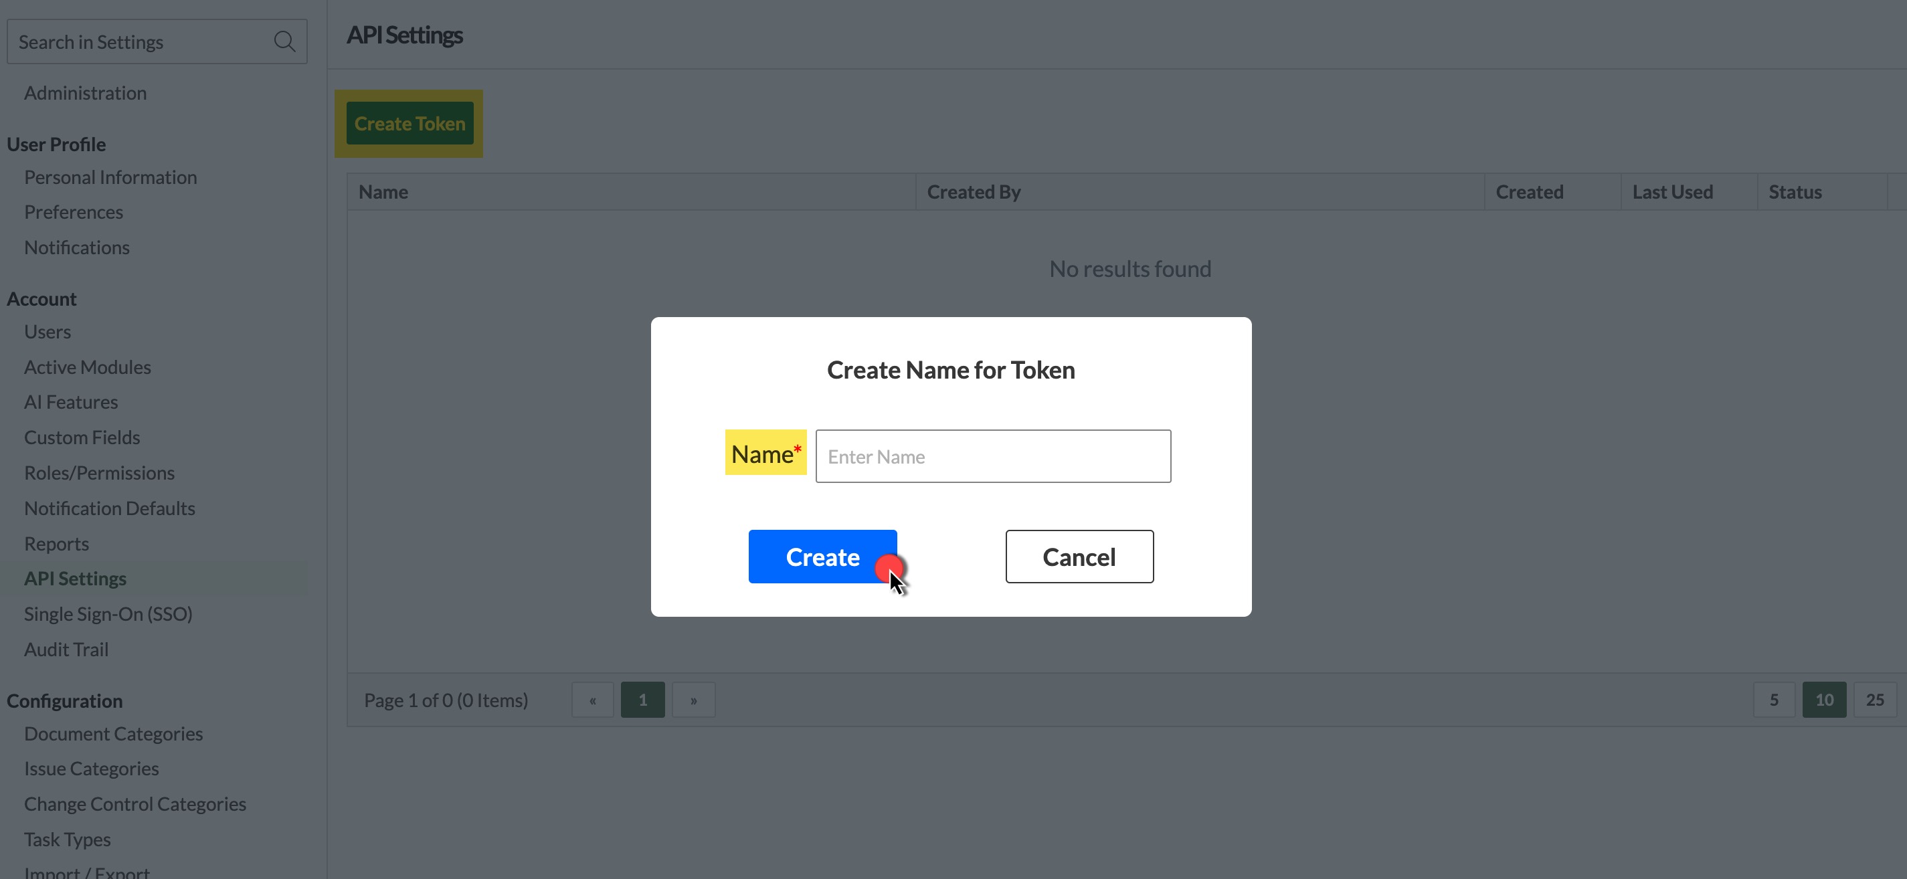The height and width of the screenshot is (879, 1907).
Task: Click the search magnifier icon in Settings
Action: click(x=284, y=41)
